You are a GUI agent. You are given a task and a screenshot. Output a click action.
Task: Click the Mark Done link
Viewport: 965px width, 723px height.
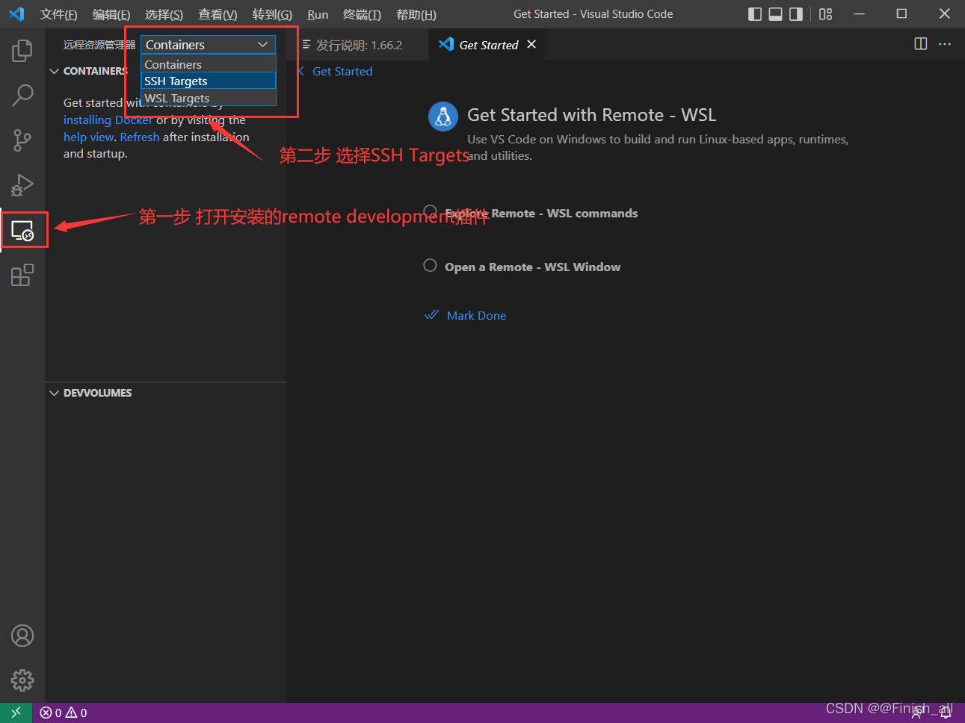coord(476,315)
